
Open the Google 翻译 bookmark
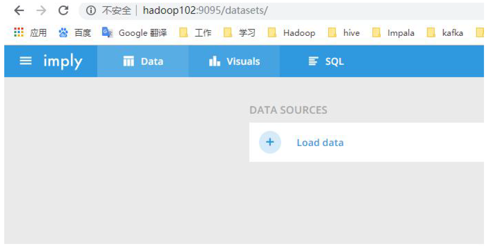pos(134,33)
